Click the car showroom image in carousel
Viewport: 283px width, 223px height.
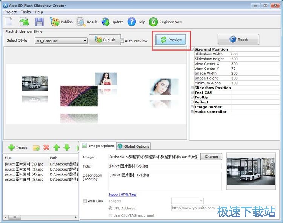point(35,83)
